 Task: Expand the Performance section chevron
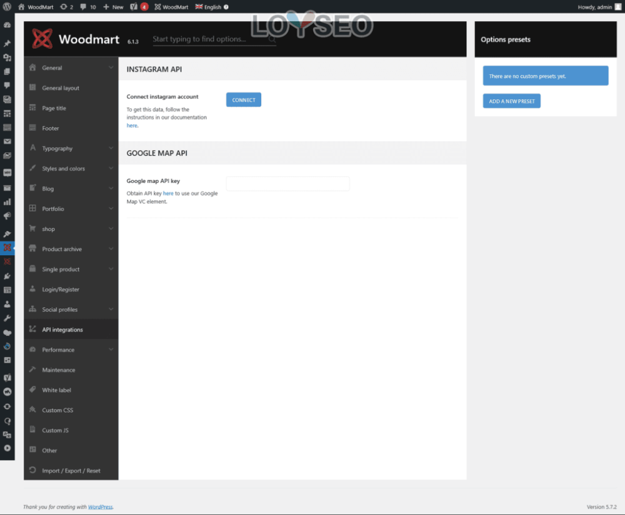click(111, 350)
